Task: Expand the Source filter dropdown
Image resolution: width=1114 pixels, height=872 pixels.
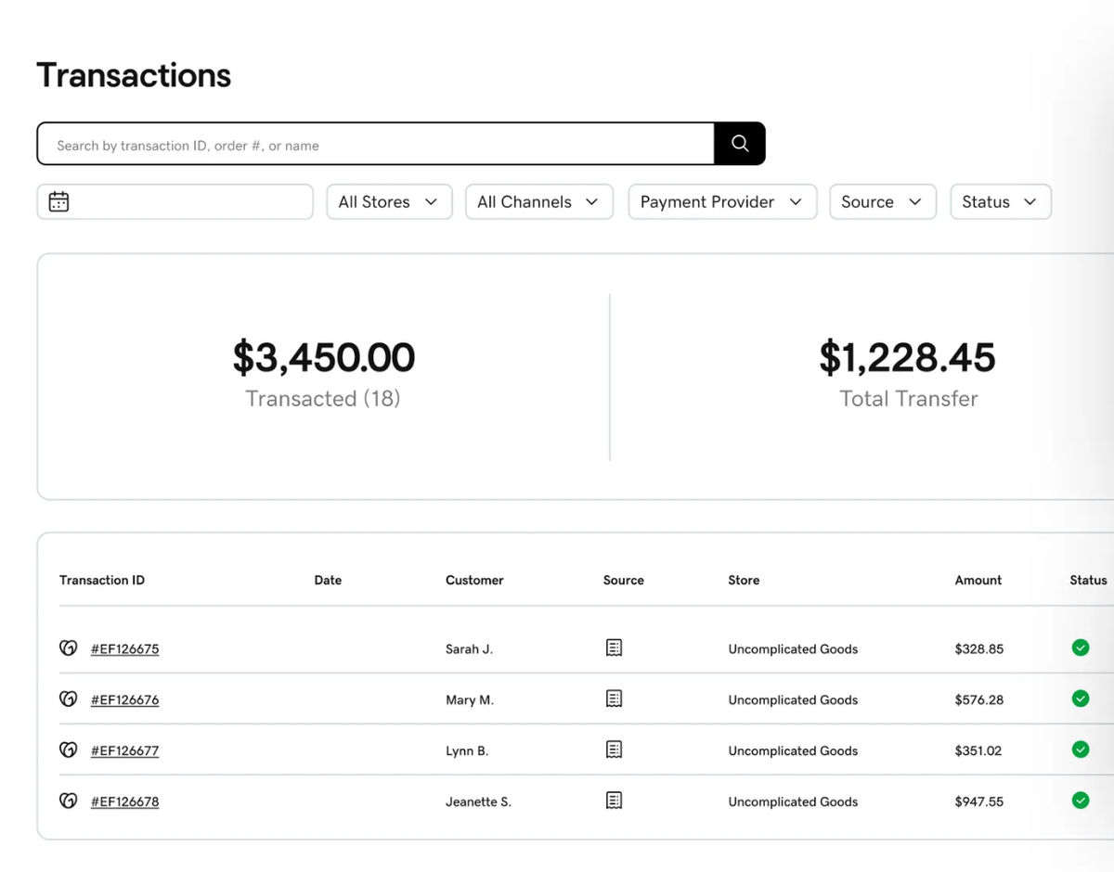Action: 882,201
